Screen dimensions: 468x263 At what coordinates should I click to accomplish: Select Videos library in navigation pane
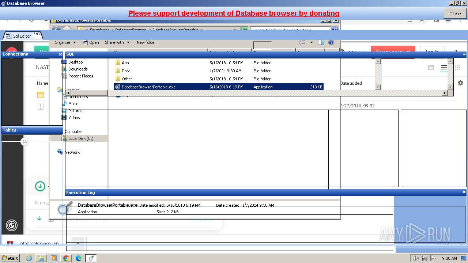(x=74, y=118)
